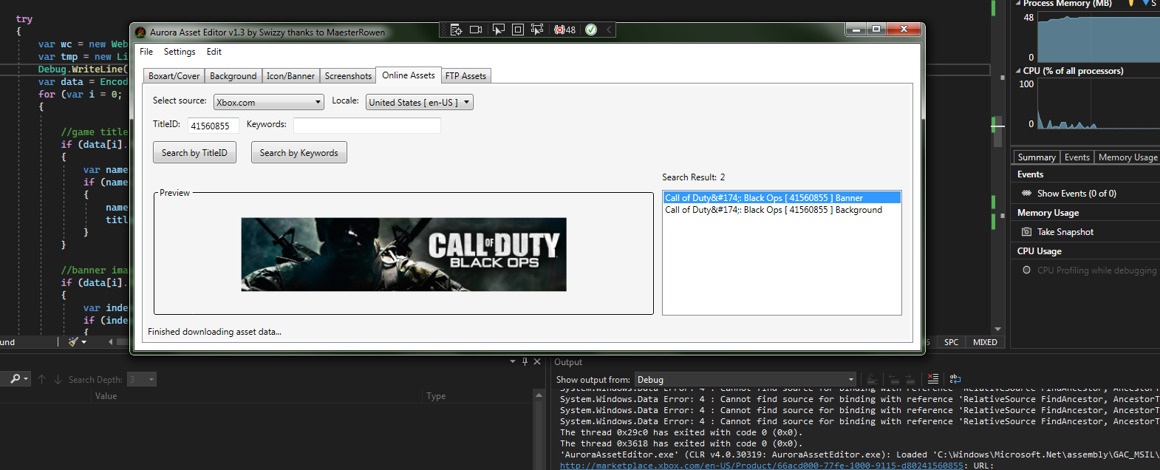Collapse the Process Memory graph triangle
The width and height of the screenshot is (1160, 470).
point(1018,3)
